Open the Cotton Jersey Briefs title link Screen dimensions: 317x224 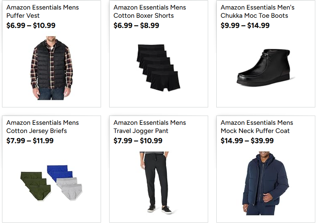pos(43,127)
